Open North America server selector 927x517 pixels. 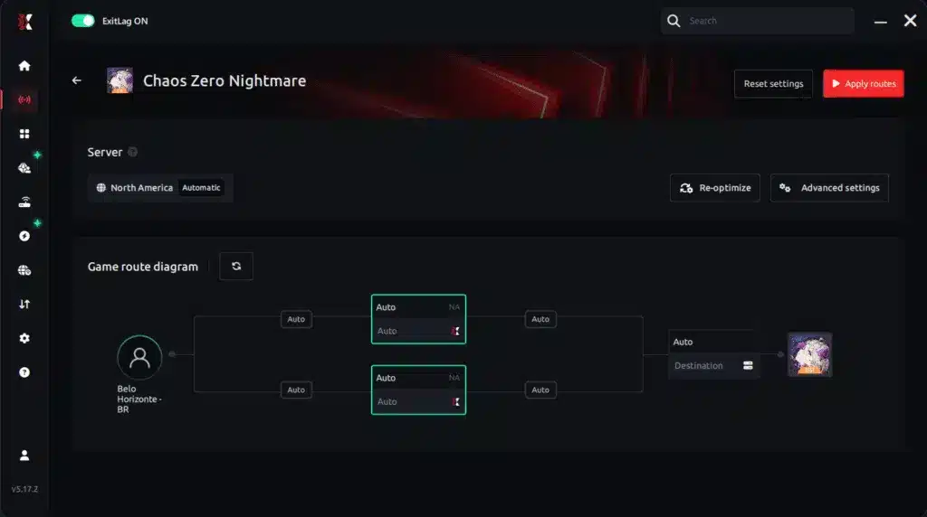pyautogui.click(x=160, y=188)
